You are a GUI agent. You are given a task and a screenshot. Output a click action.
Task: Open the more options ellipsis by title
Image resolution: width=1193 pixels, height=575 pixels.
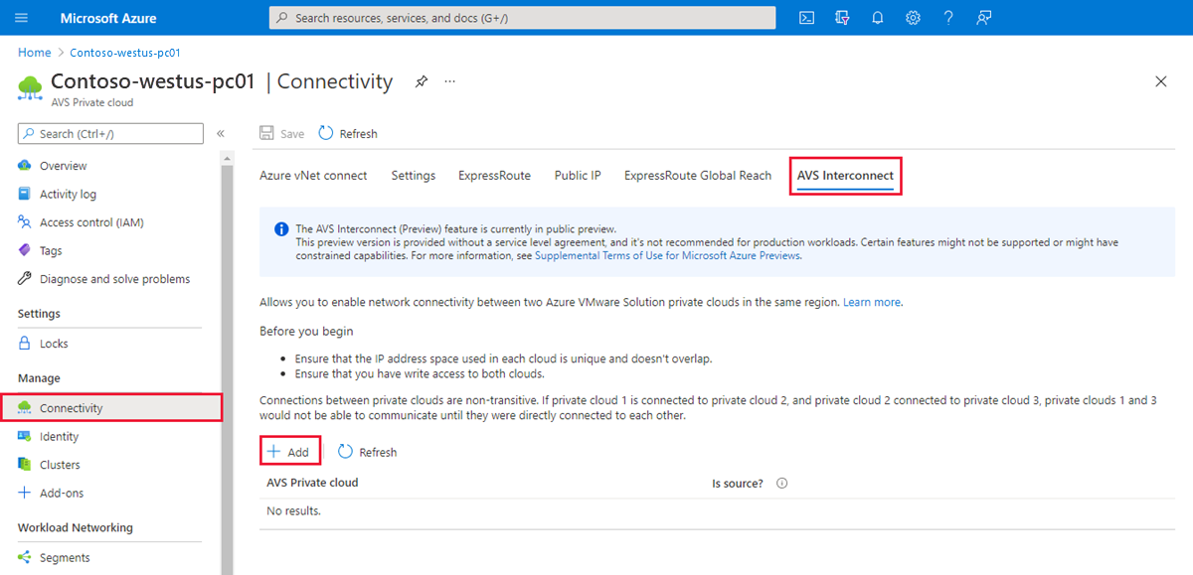[x=450, y=81]
